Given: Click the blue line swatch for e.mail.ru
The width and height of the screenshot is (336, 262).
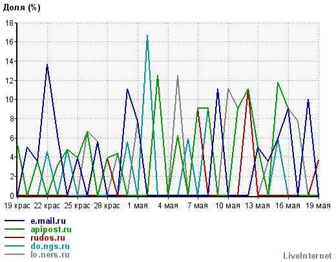Looking at the screenshot, I should (15, 221).
